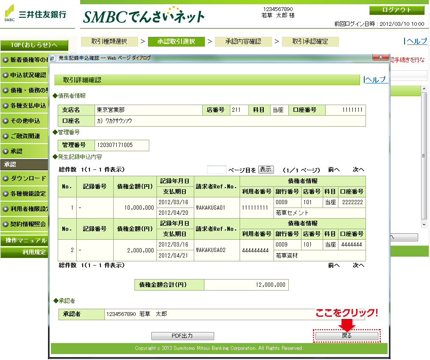Click lower 前へ below the table
The height and width of the screenshot is (360, 430).
tap(334, 266)
